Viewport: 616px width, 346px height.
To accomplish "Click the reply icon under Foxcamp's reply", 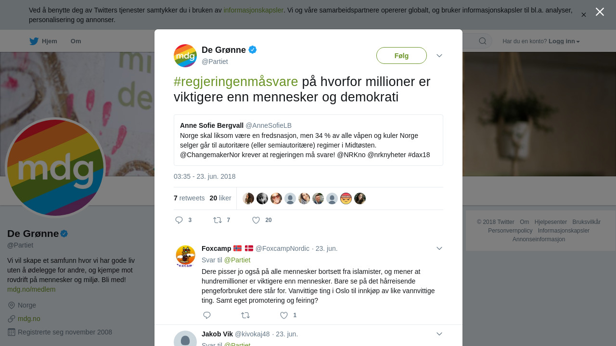I will click(x=207, y=315).
